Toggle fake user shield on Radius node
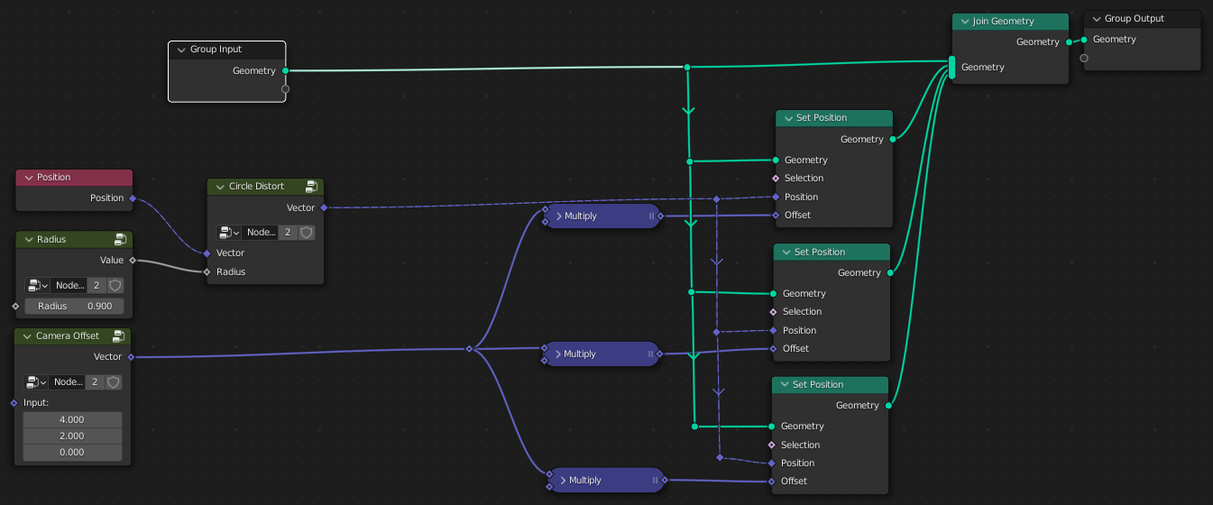Viewport: 1213px width, 505px height. (x=115, y=285)
